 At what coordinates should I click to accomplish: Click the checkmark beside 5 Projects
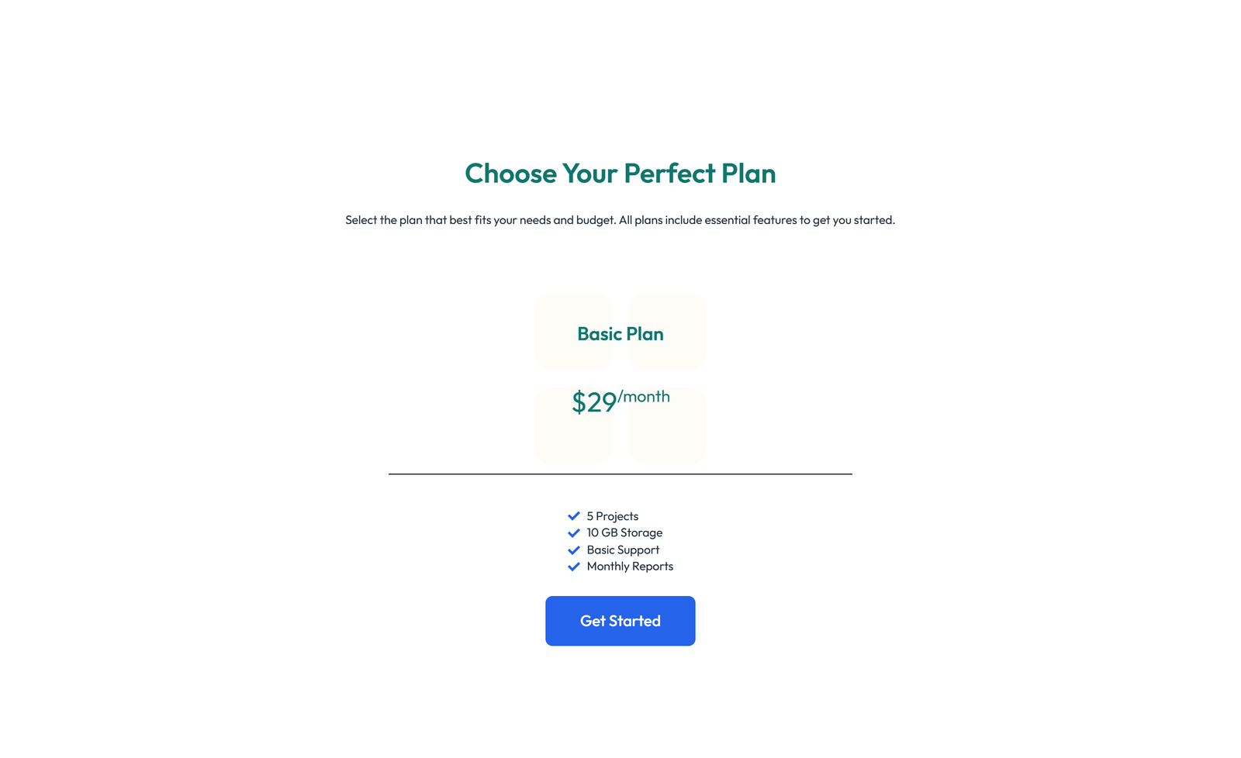(x=575, y=515)
